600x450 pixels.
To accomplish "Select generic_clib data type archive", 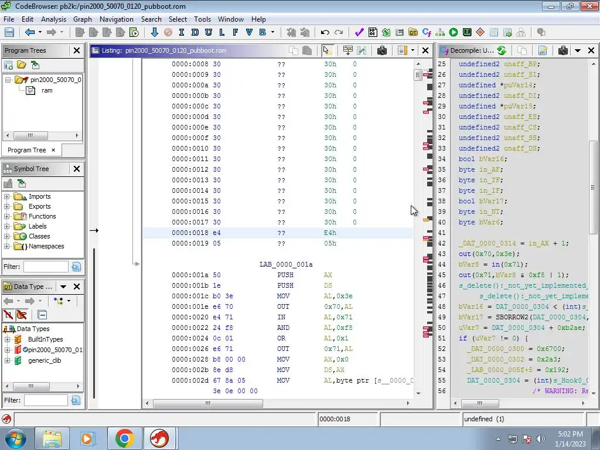I will point(45,360).
